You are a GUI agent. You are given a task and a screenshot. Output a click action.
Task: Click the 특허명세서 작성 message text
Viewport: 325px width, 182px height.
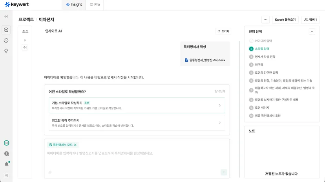pyautogui.click(x=195, y=47)
